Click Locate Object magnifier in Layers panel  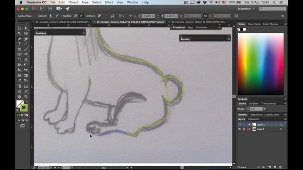(x=258, y=167)
